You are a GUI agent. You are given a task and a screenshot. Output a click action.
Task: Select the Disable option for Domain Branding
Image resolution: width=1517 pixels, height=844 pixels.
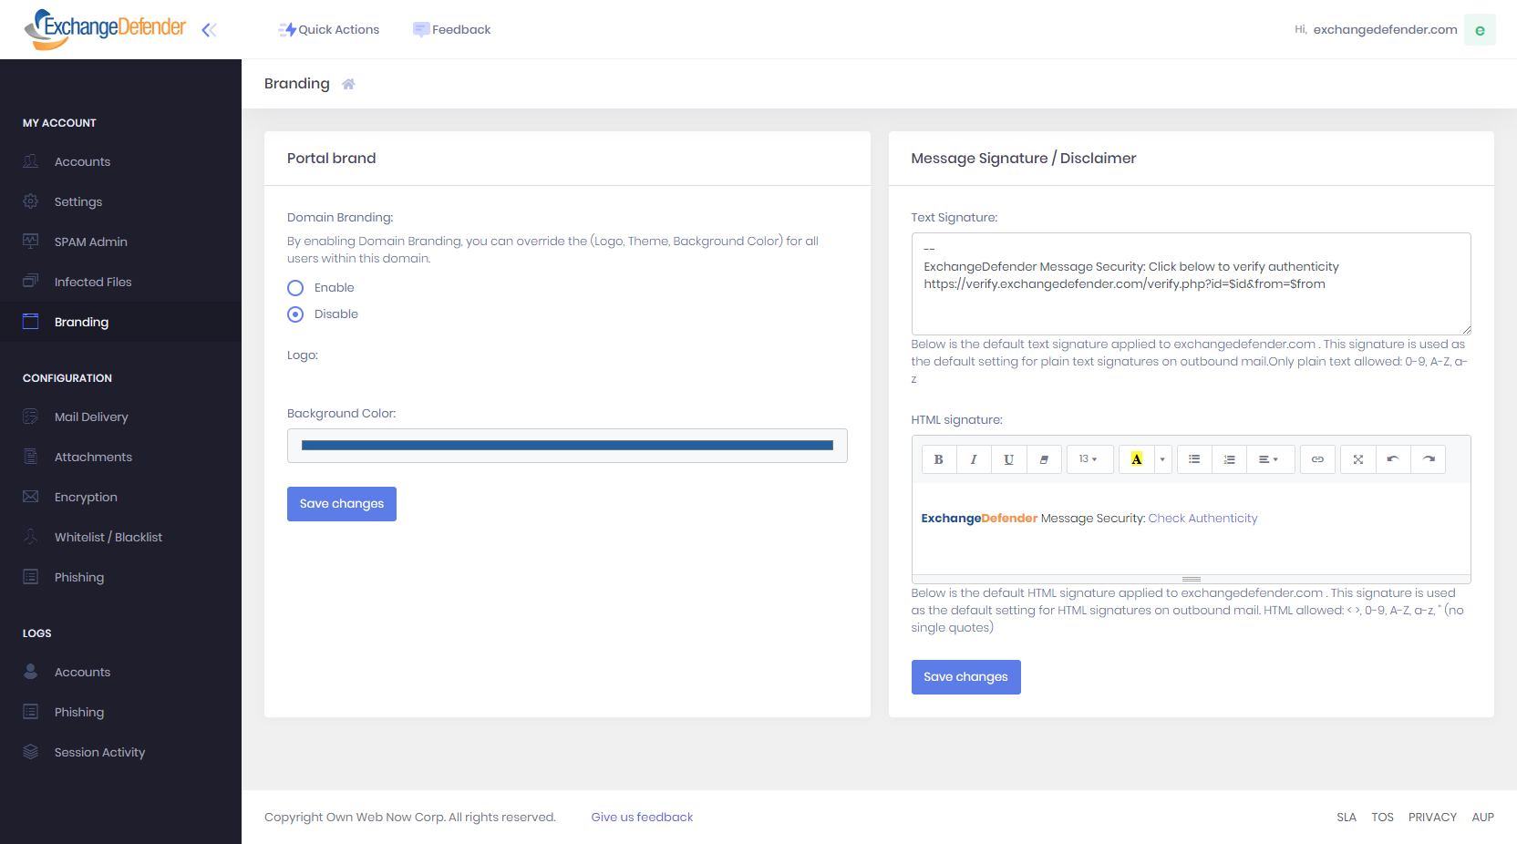click(x=295, y=314)
